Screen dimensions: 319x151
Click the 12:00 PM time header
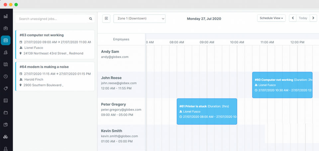tap(297, 42)
